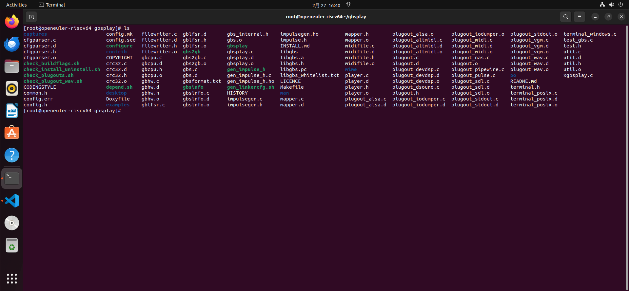Click libgbs_whitelist.txt file name
629x291 pixels.
(310, 75)
